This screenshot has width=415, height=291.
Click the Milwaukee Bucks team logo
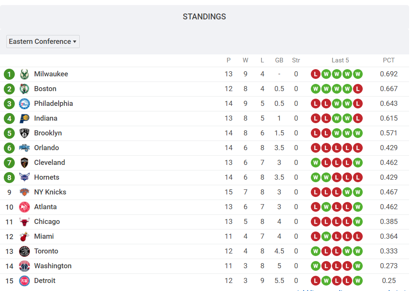point(24,74)
